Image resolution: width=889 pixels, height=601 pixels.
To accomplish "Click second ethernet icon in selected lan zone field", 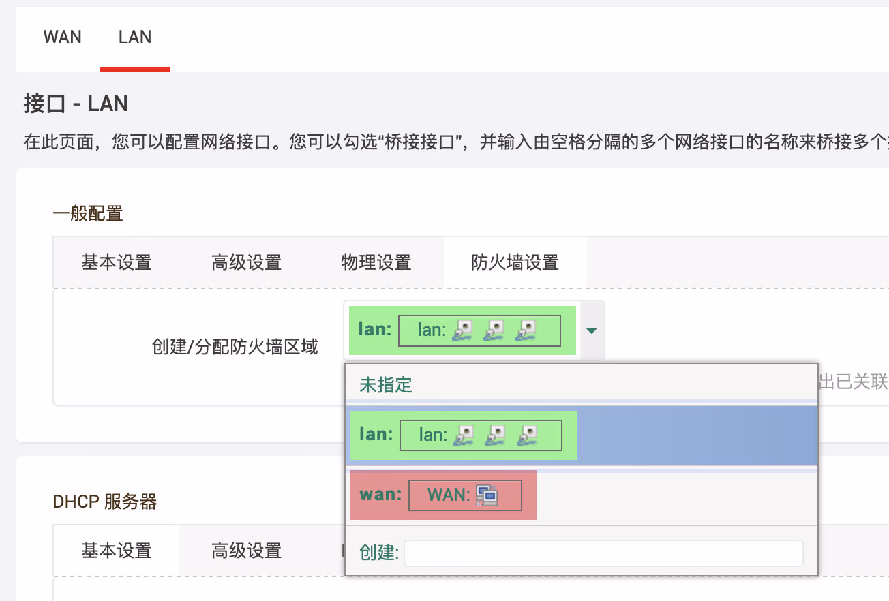I will point(494,330).
